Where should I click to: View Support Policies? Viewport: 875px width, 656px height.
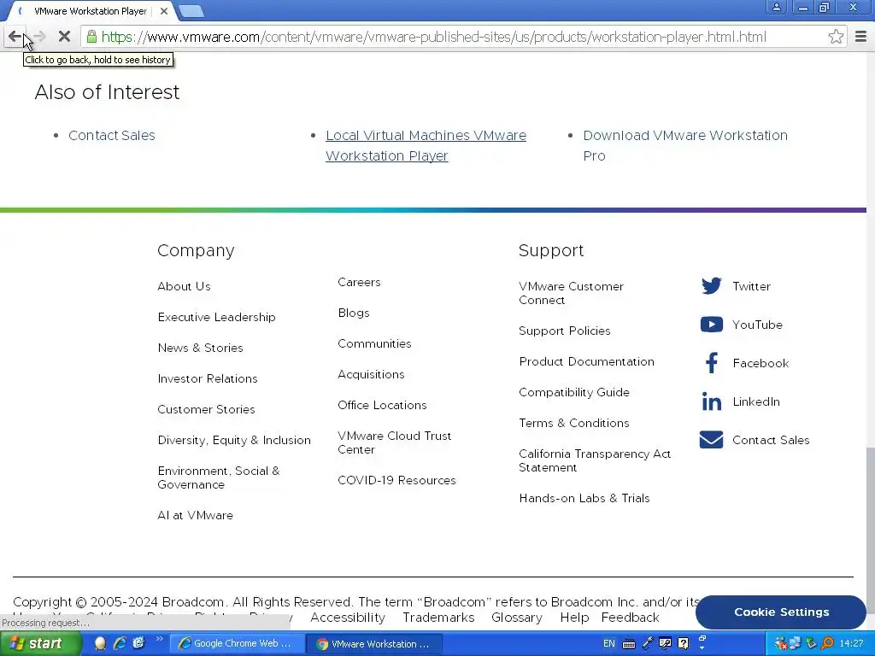pyautogui.click(x=565, y=331)
